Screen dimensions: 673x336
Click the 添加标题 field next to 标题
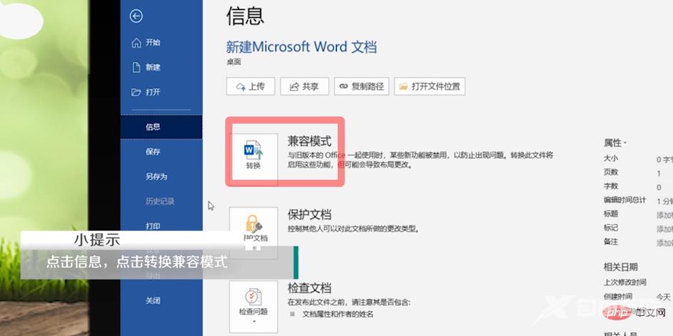[664, 215]
